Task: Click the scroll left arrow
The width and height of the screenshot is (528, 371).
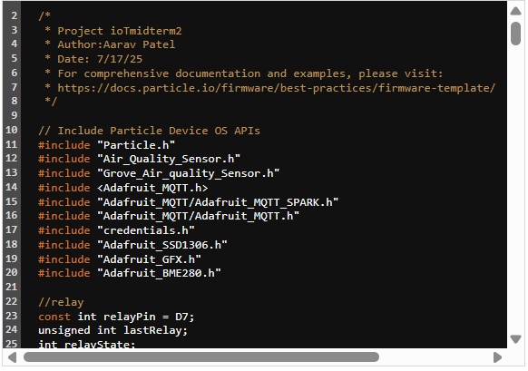Action: tap(12, 357)
